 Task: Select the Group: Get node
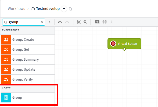pos(28,50)
